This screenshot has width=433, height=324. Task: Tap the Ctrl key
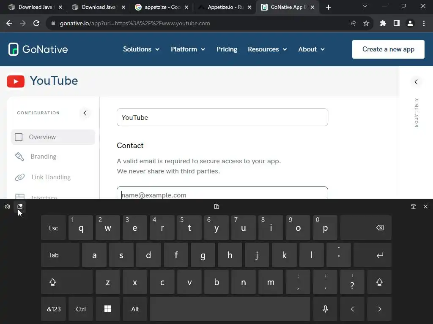(81, 309)
